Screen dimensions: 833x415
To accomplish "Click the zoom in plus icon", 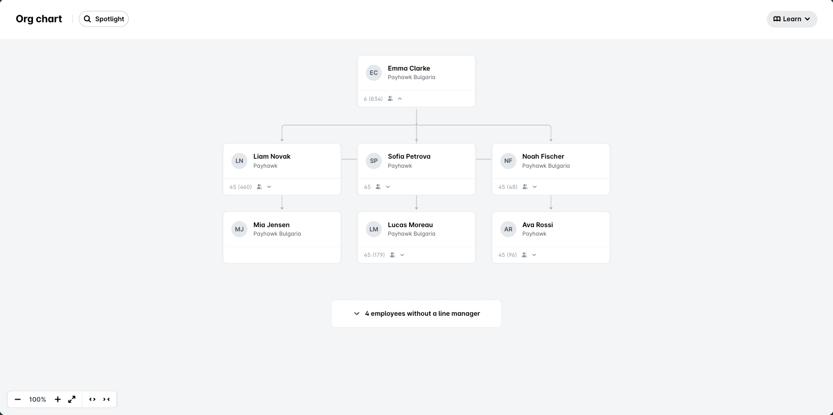I will click(x=58, y=399).
